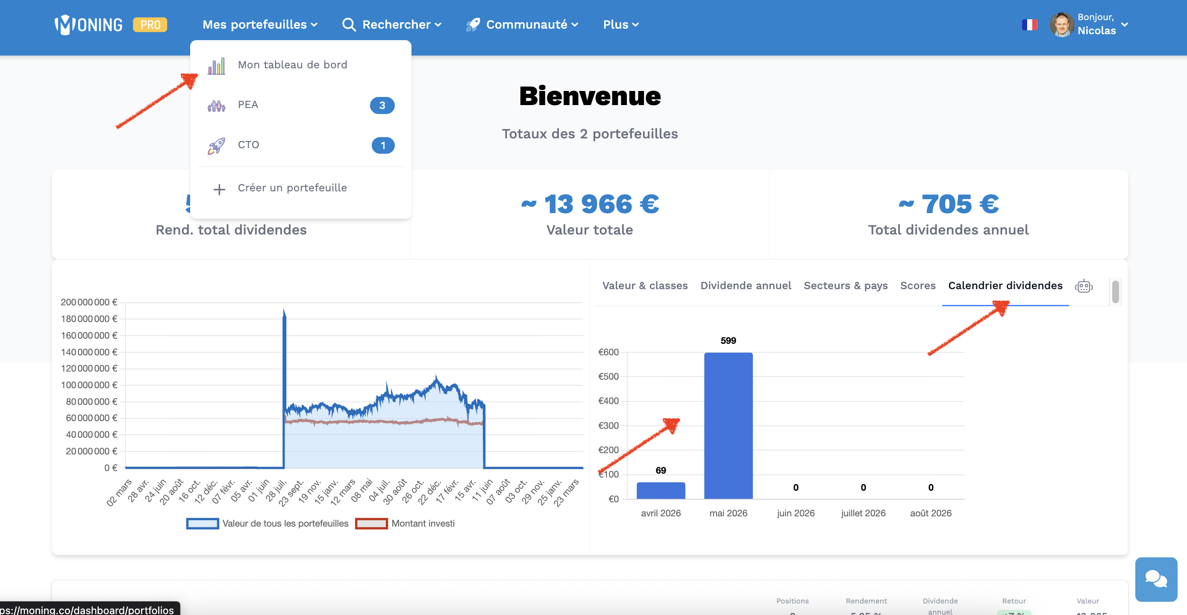The height and width of the screenshot is (615, 1187).
Task: Click the Moning logo
Action: click(88, 24)
